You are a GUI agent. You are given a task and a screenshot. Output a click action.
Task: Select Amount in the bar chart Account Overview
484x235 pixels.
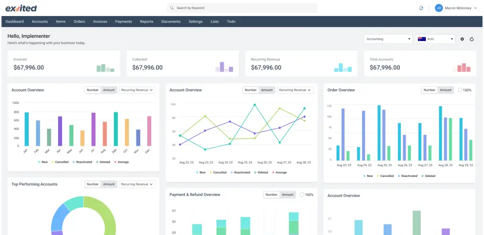click(x=109, y=90)
